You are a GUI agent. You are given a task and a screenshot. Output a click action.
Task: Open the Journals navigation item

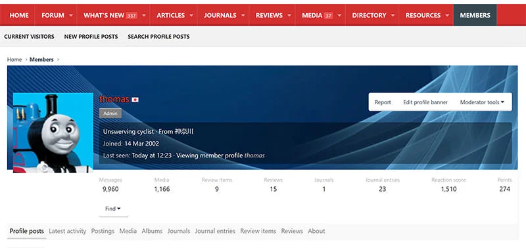[220, 15]
